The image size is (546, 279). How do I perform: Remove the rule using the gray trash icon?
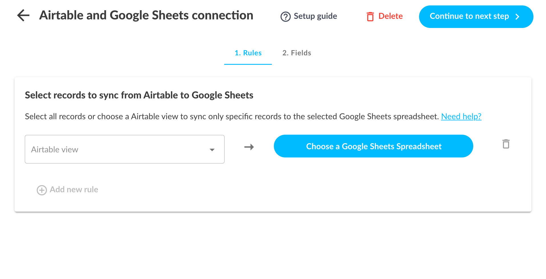[506, 144]
